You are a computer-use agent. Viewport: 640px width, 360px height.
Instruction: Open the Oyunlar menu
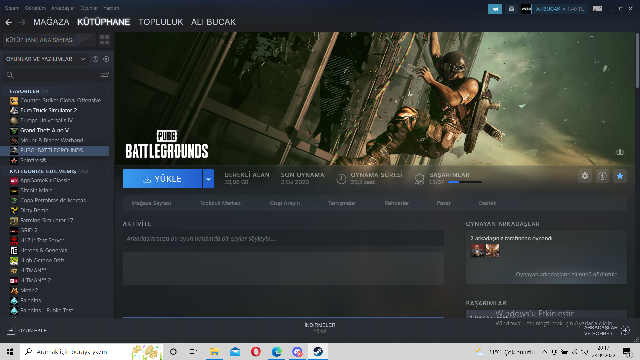(x=89, y=8)
